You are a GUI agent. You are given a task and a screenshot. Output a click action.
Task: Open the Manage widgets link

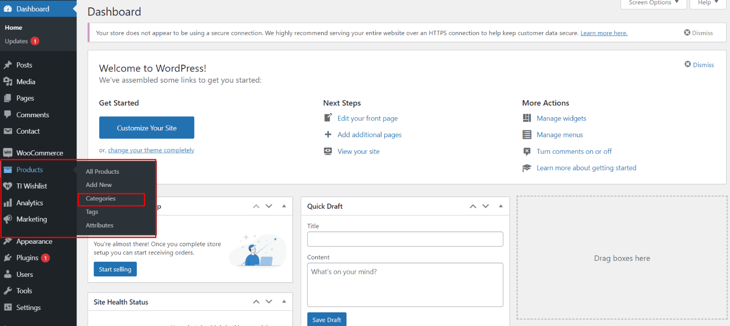pos(561,118)
